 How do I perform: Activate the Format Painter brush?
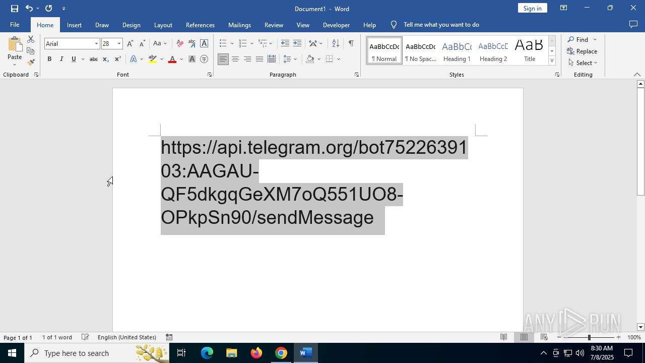31,63
